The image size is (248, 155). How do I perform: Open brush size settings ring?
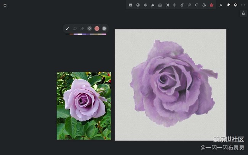point(89,29)
